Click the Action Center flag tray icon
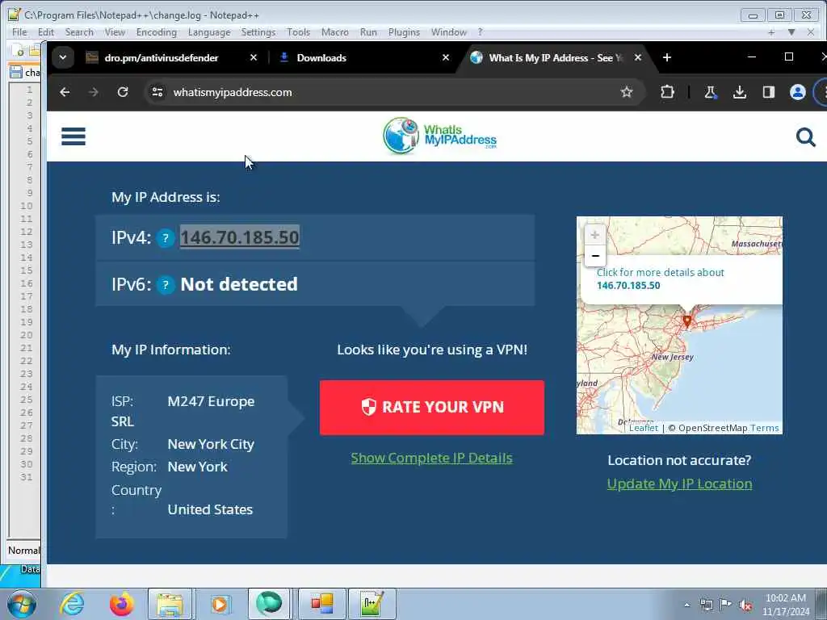Viewport: 827px width, 620px height. point(726,605)
